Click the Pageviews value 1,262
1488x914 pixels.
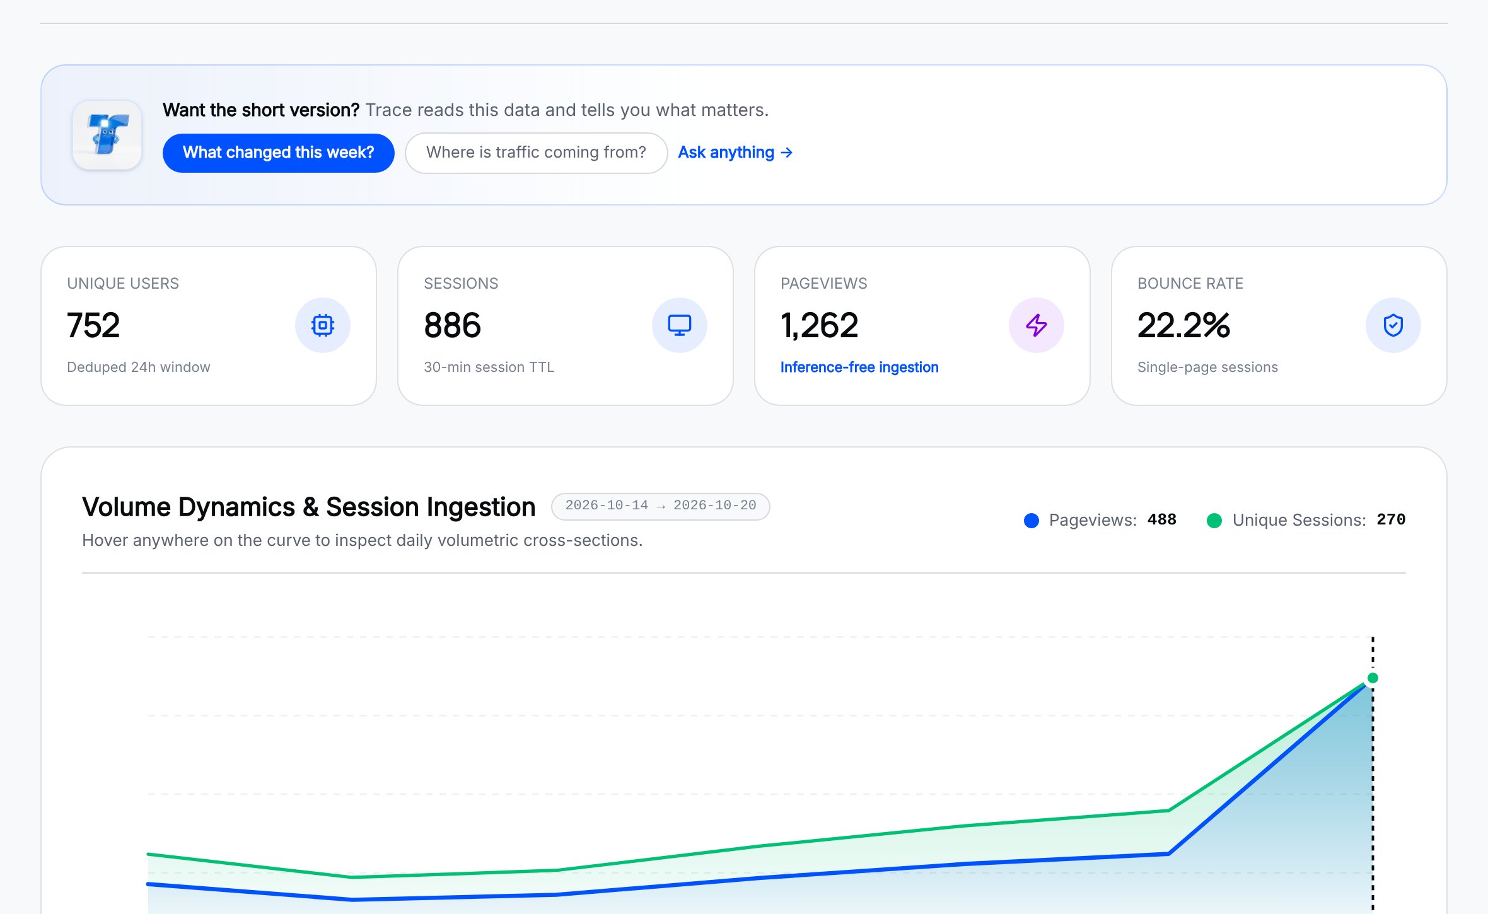pyautogui.click(x=819, y=325)
